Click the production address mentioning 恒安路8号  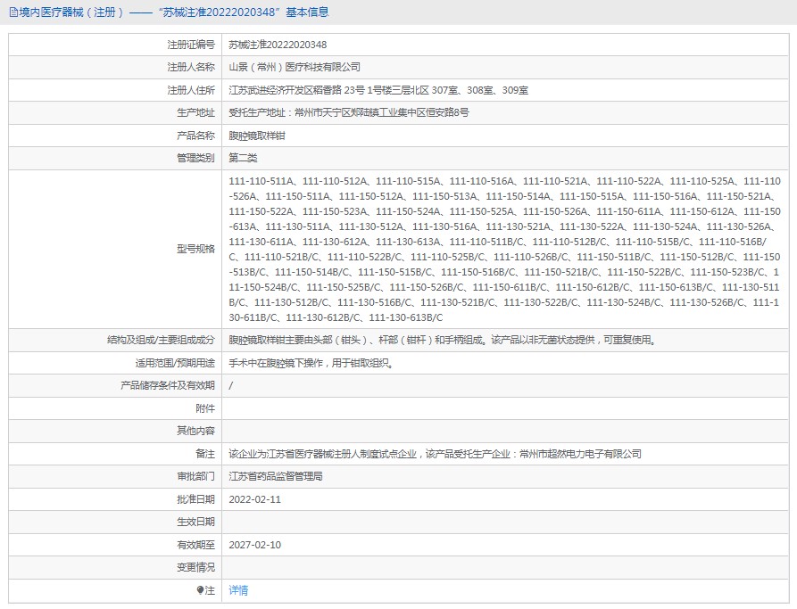click(348, 113)
